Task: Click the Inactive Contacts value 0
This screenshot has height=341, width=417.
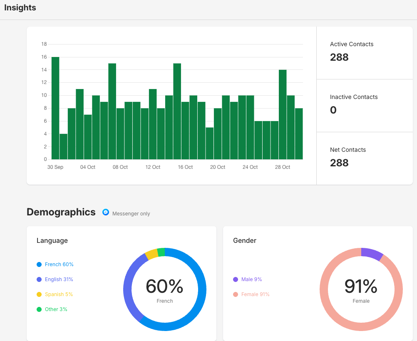Action: (x=333, y=110)
